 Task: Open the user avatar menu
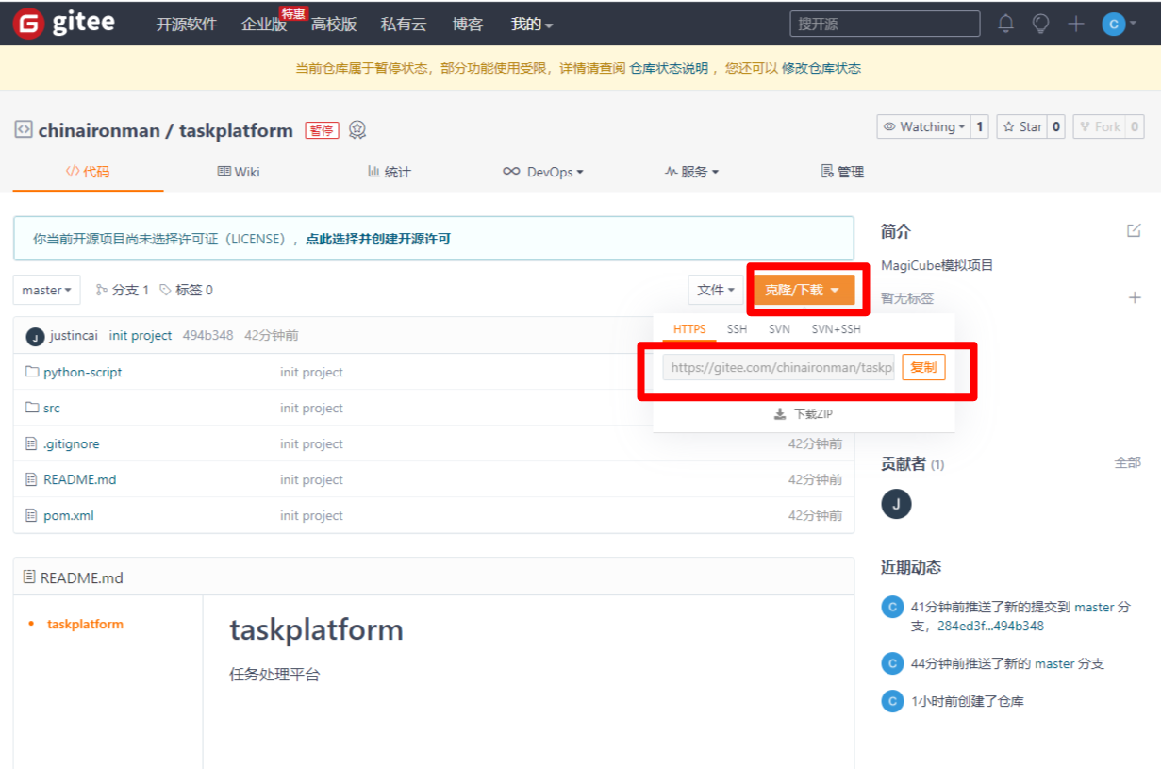click(1118, 24)
